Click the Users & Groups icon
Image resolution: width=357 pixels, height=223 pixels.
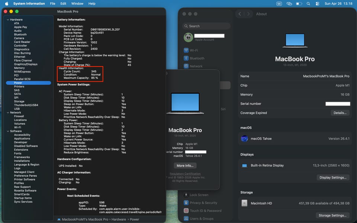pyautogui.click(x=186, y=219)
